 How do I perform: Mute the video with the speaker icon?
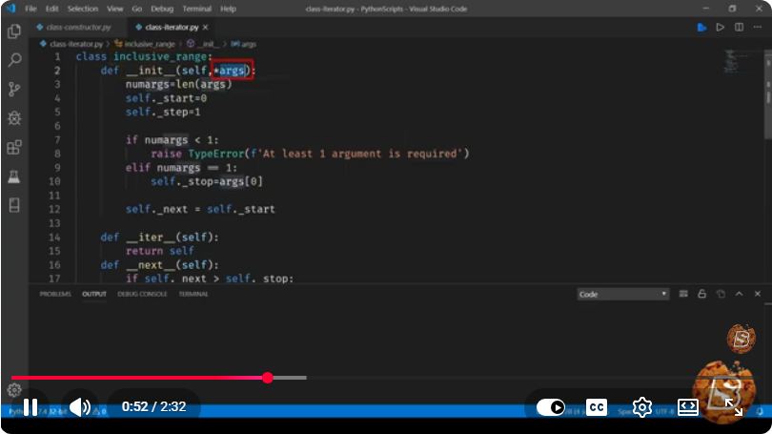point(80,407)
